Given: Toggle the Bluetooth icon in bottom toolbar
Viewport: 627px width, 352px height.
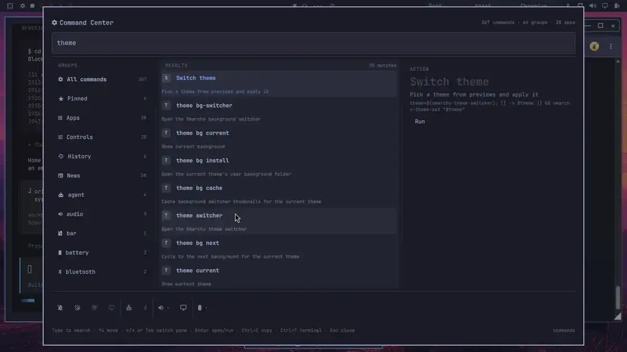Looking at the screenshot, I should tap(145, 308).
